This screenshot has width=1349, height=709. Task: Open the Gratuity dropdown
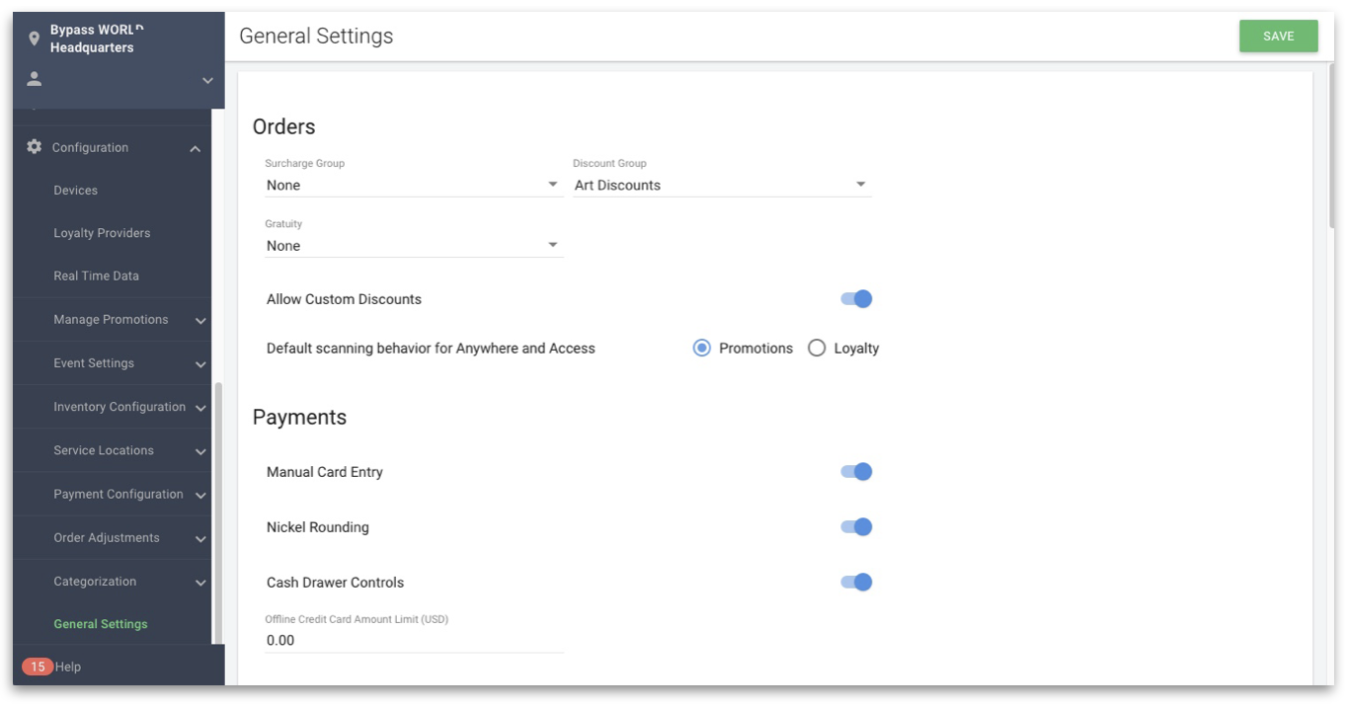click(414, 246)
